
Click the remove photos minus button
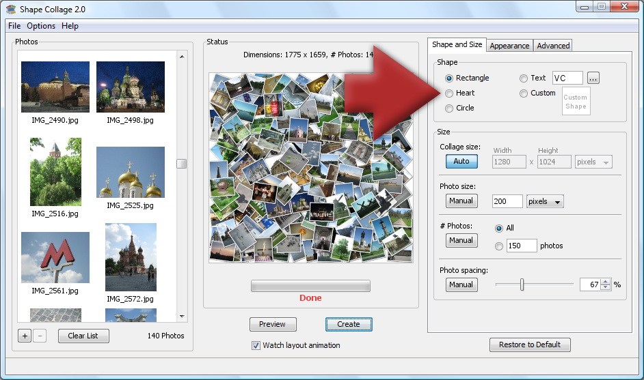tap(40, 336)
